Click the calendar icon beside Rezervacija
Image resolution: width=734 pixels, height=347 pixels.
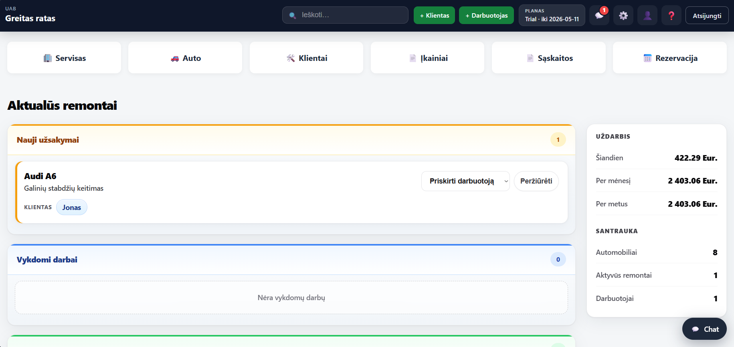point(647,58)
